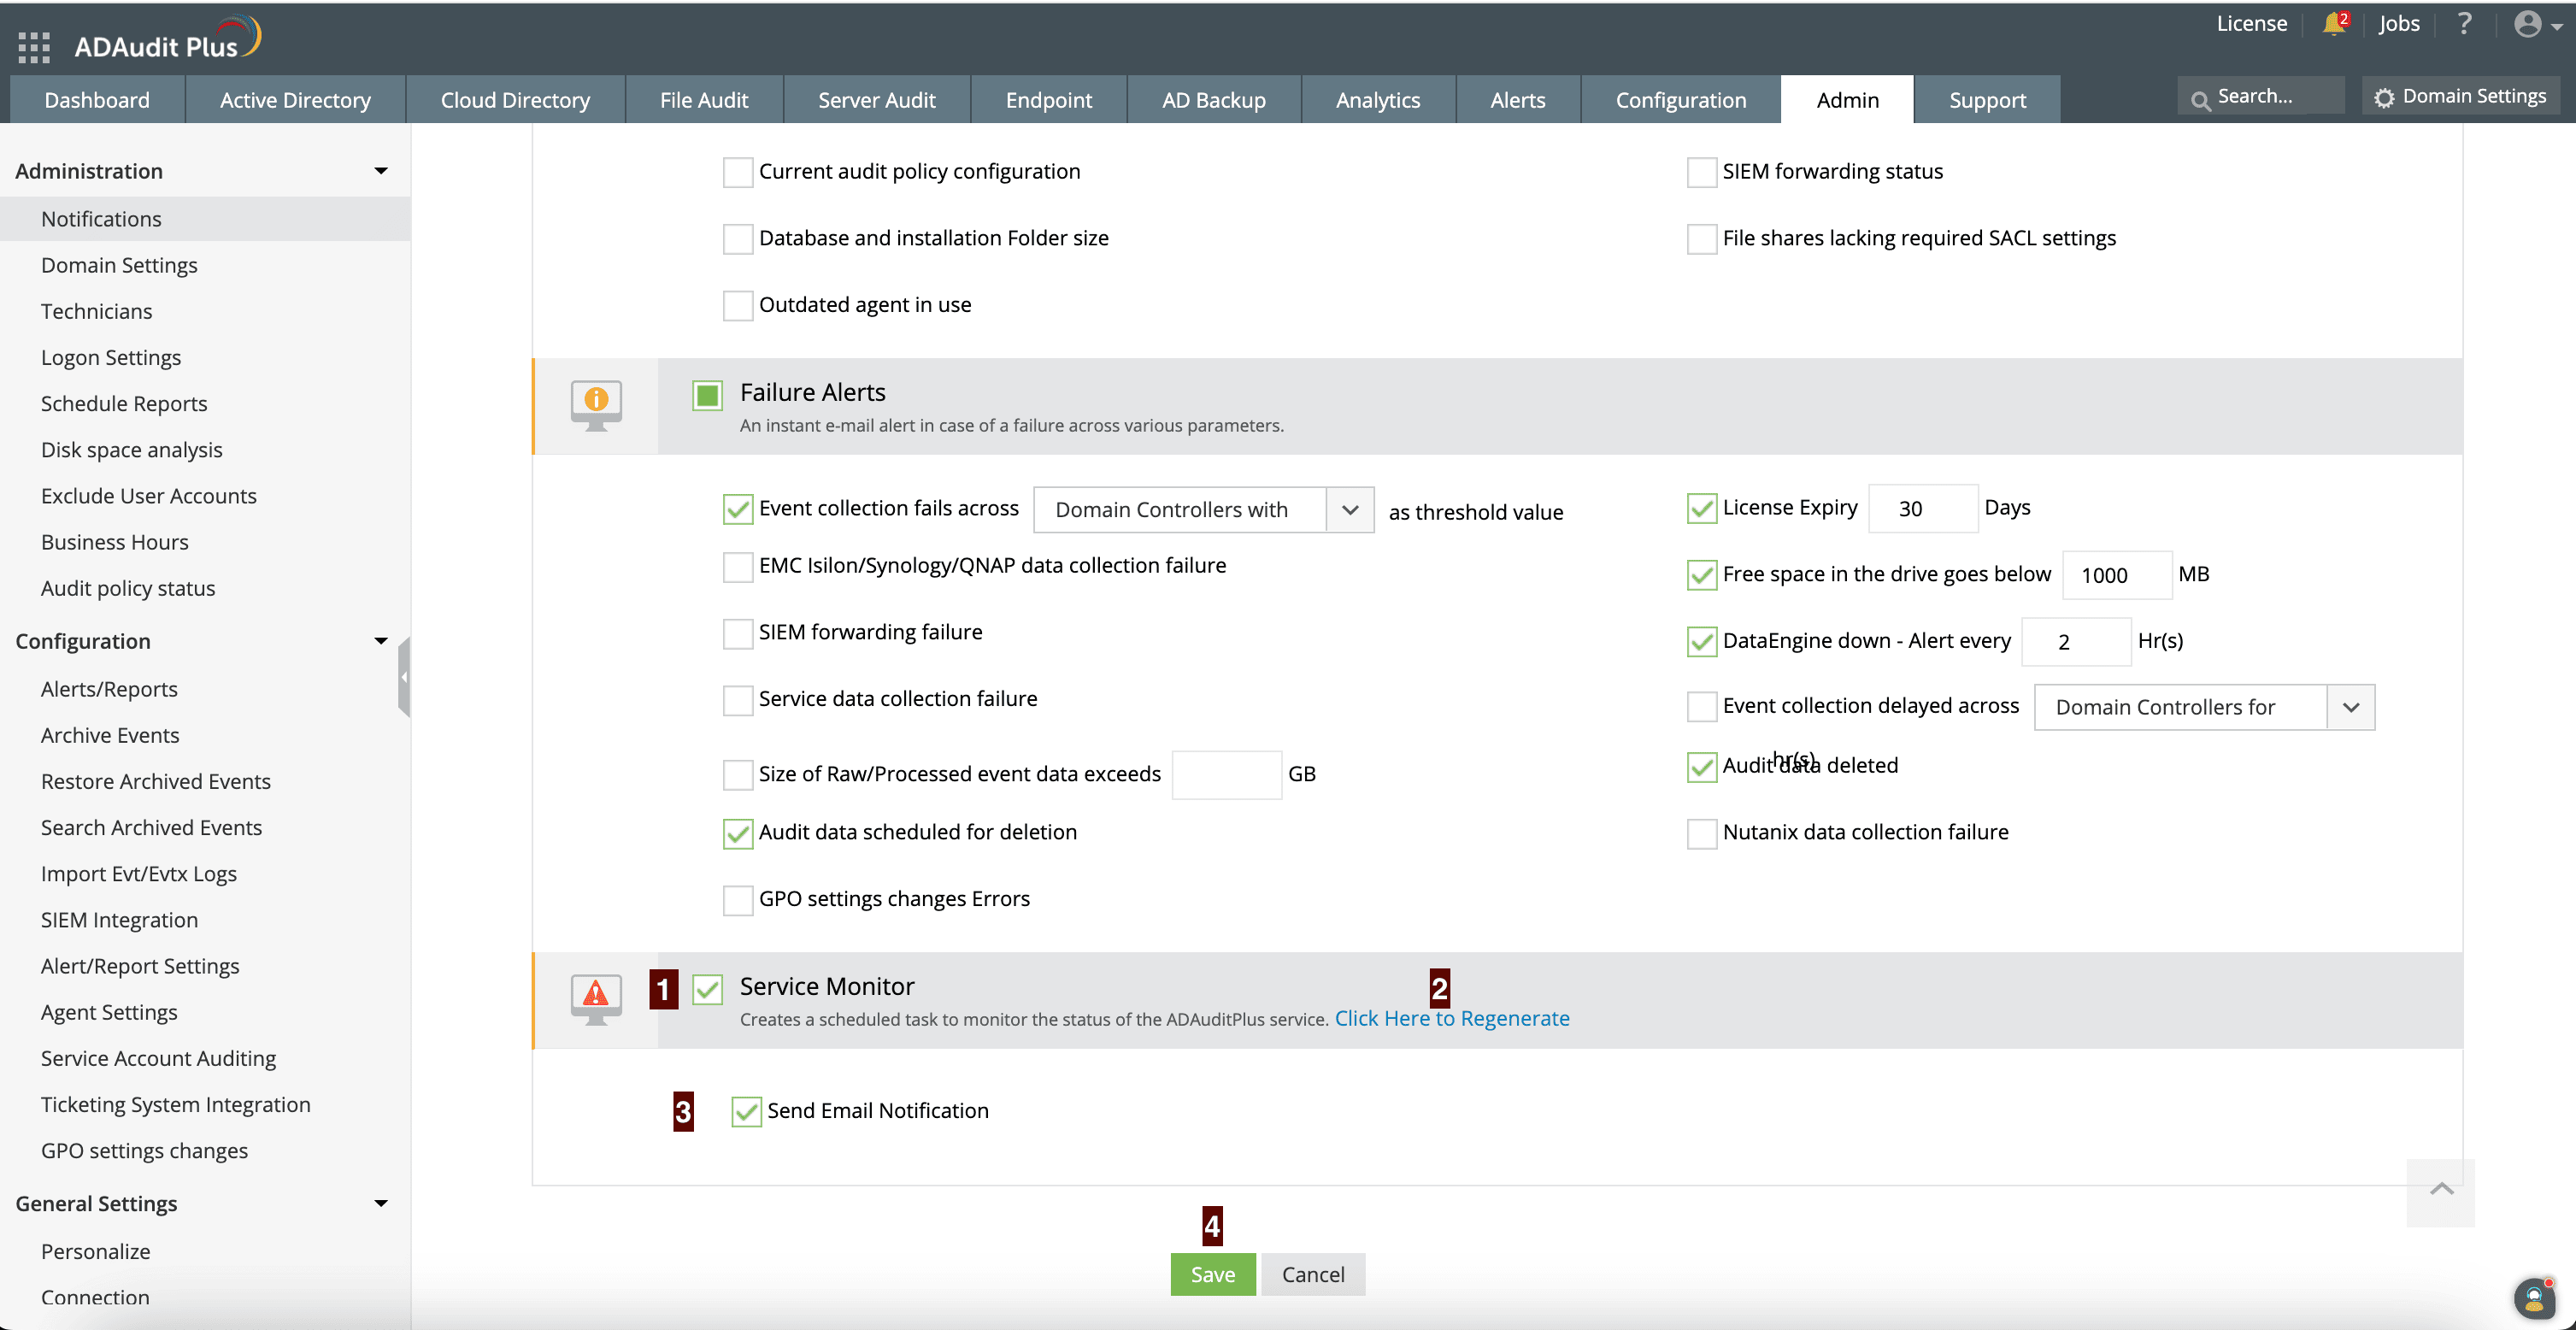Click the Raw/Processed event data GB field
The height and width of the screenshot is (1330, 2576).
(1227, 775)
